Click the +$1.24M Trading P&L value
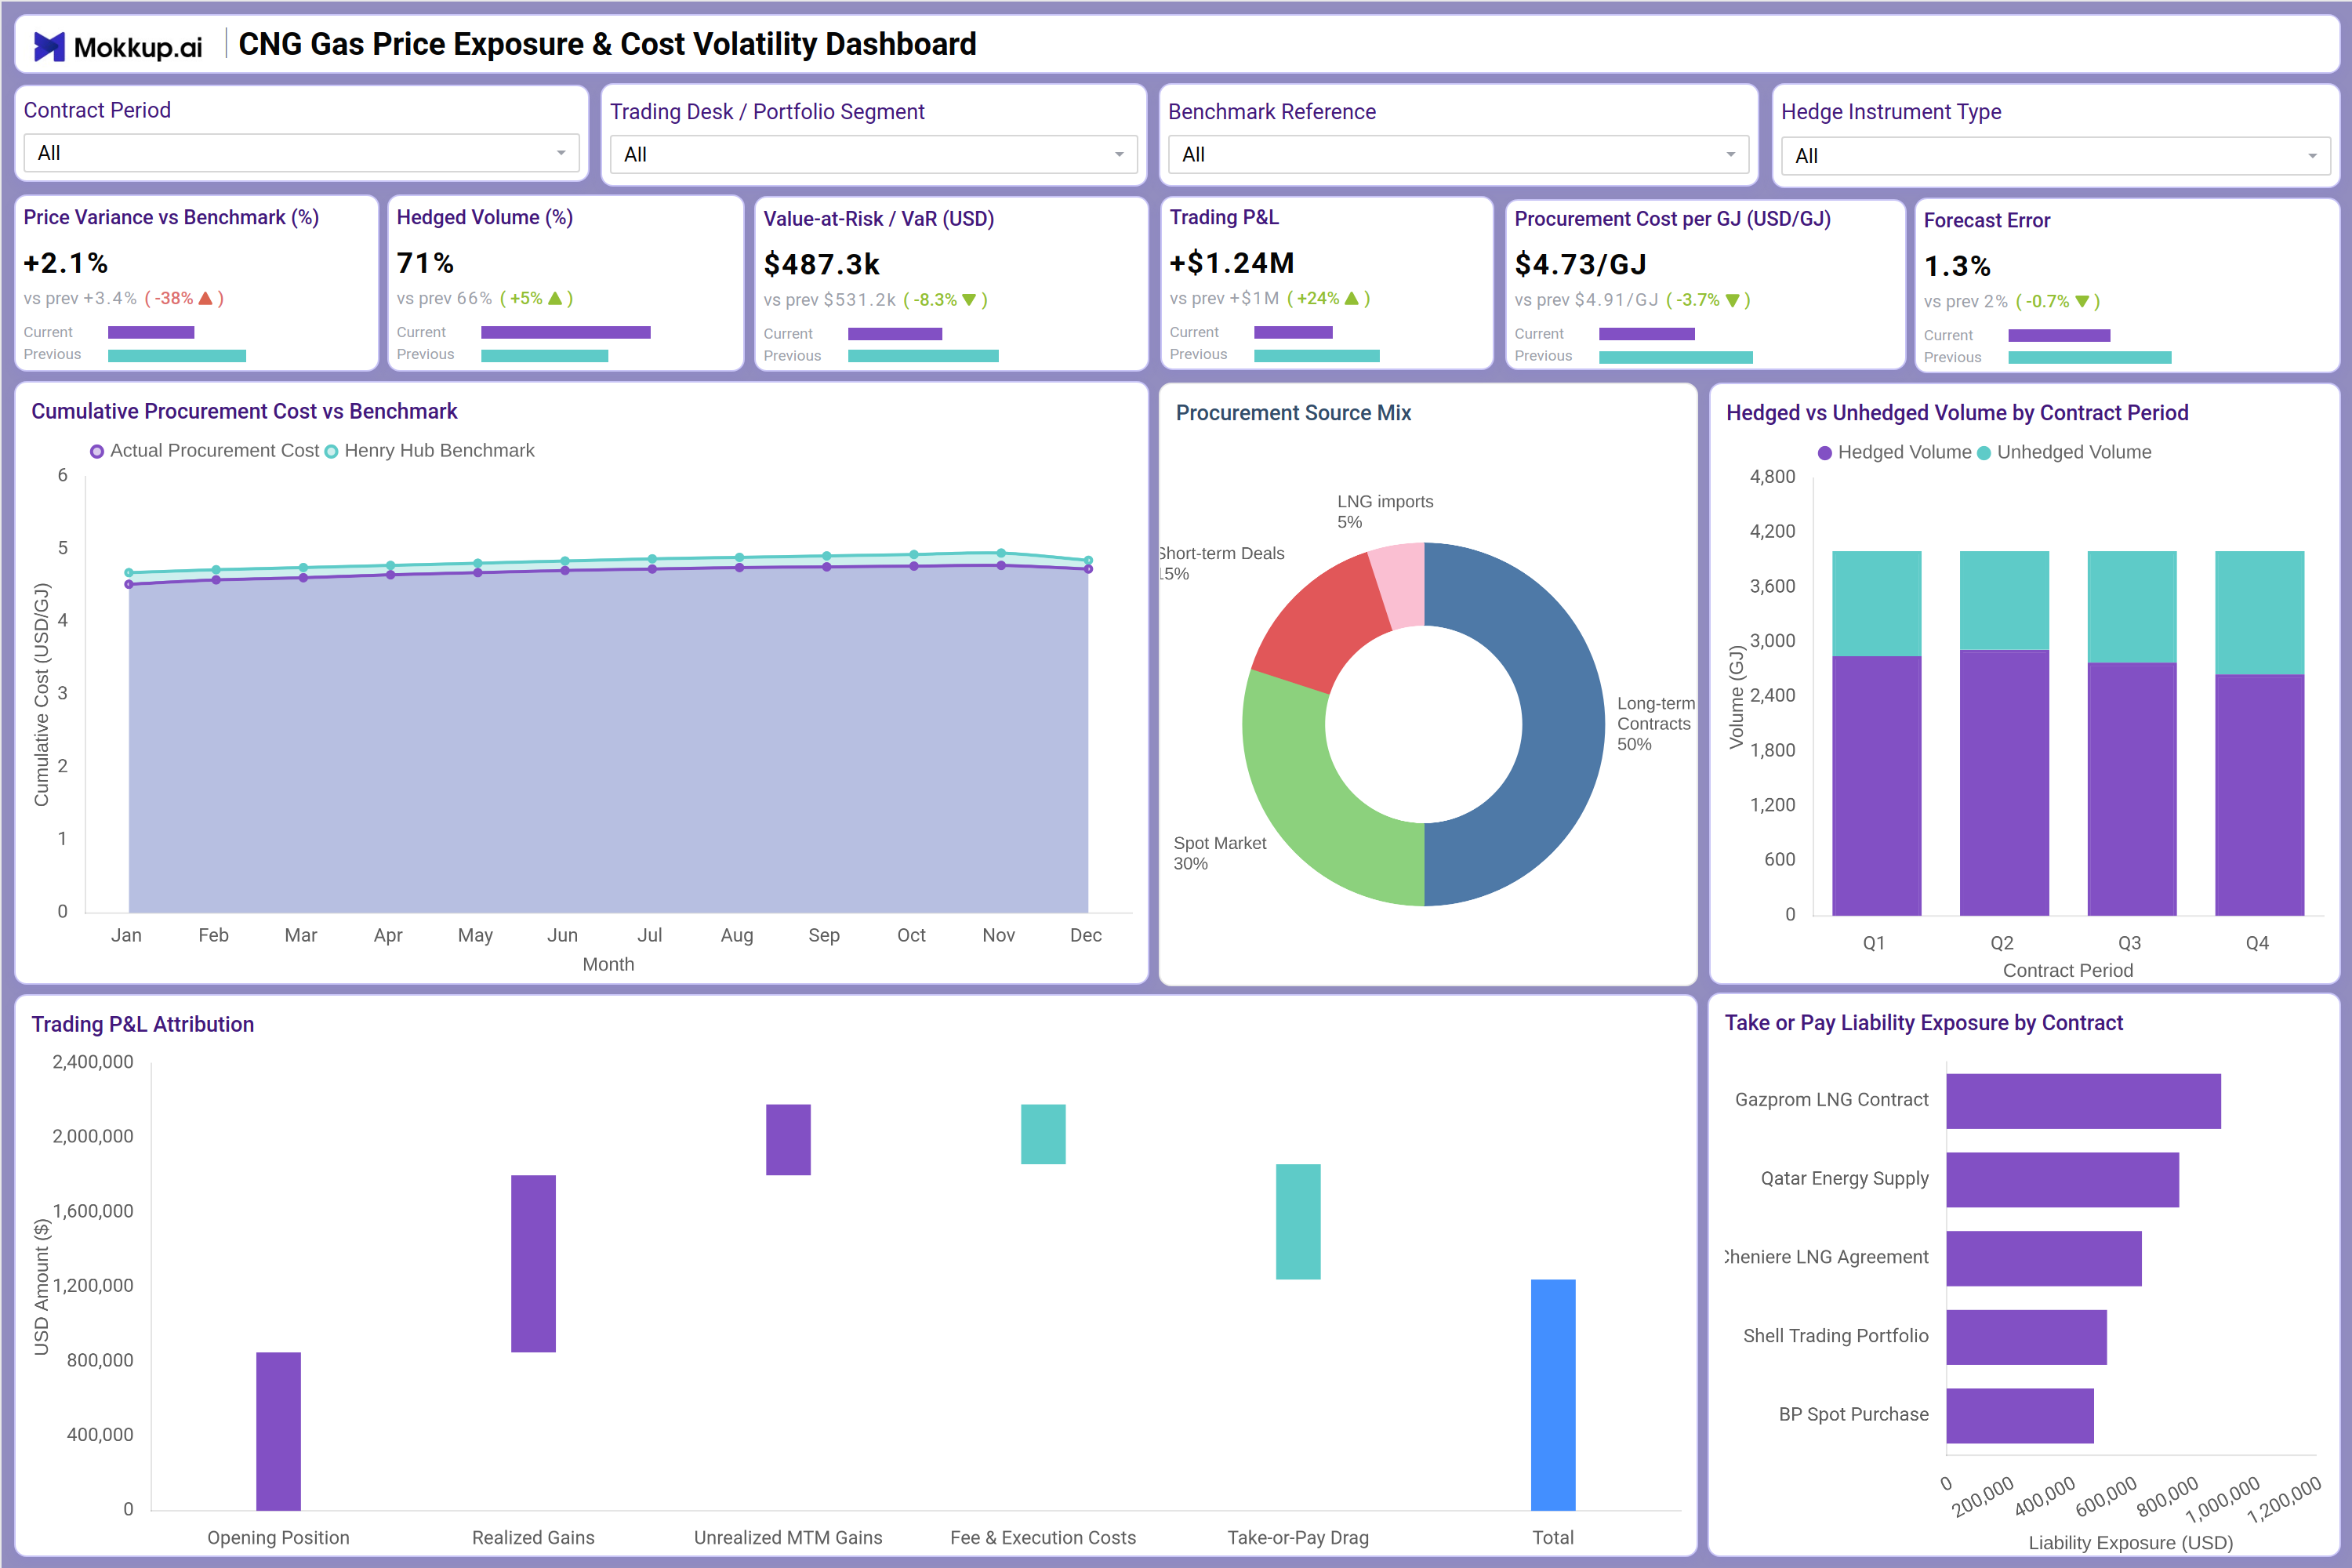 coord(1232,263)
